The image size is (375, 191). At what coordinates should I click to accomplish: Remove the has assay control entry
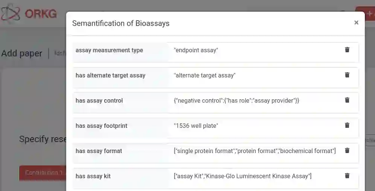coord(347,100)
